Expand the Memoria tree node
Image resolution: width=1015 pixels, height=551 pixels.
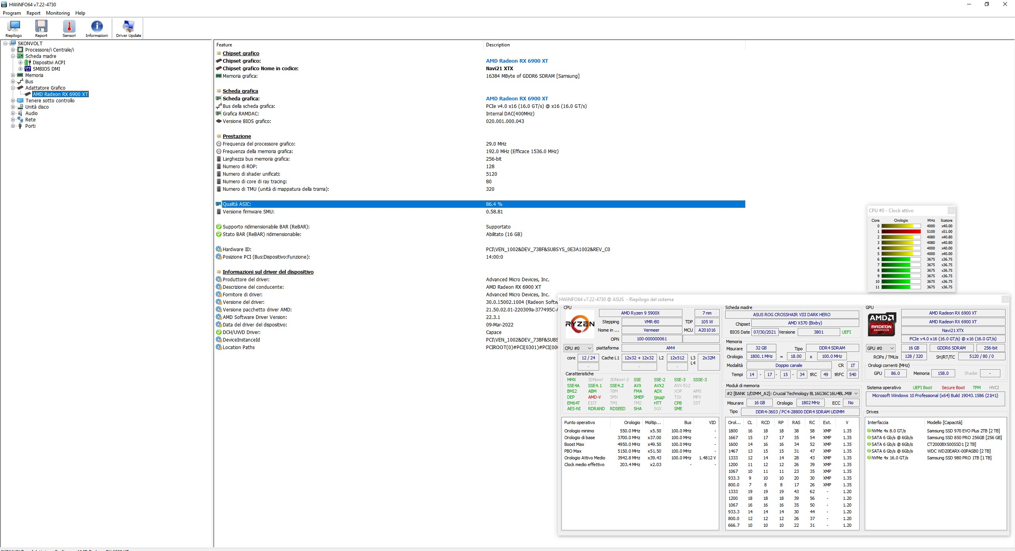coord(13,75)
